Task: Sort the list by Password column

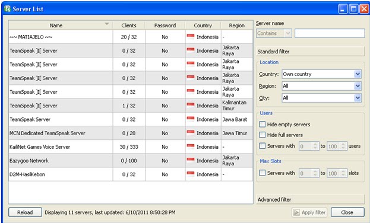Action: click(x=165, y=26)
